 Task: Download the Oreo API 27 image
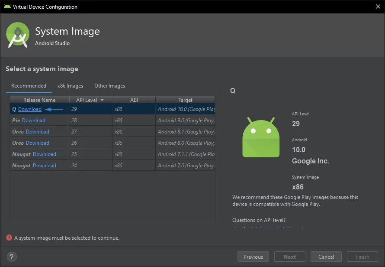(38, 132)
